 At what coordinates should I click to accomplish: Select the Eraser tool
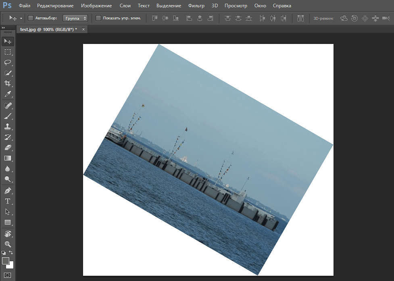[8, 148]
